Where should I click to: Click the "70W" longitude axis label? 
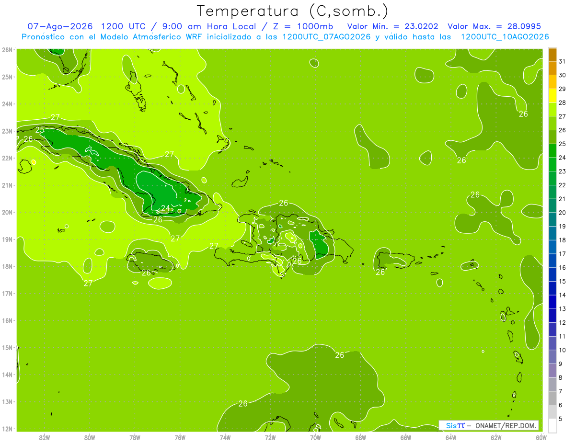point(315,437)
